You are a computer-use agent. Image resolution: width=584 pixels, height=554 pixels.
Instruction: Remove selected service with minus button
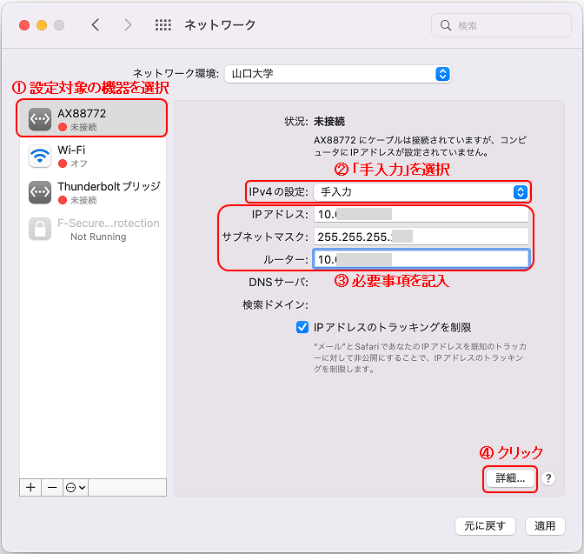pos(52,487)
